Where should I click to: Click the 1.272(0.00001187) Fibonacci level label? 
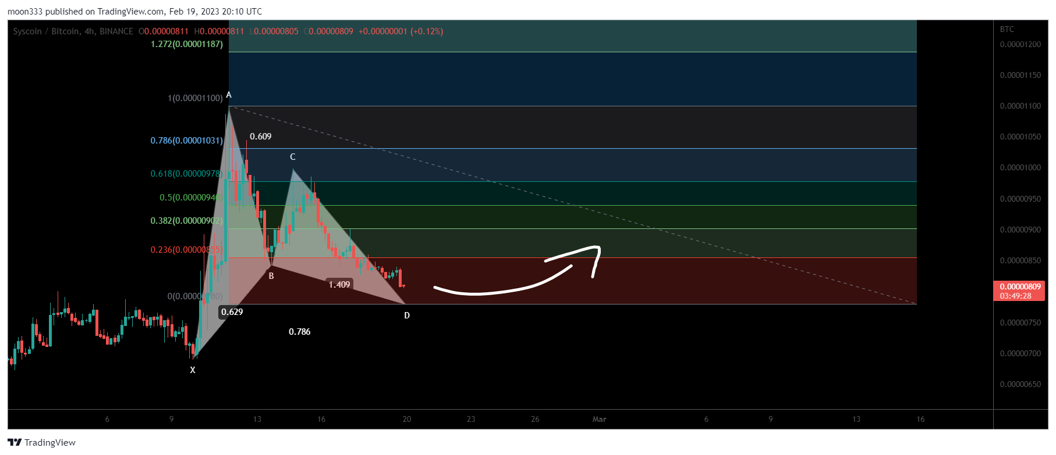[186, 44]
